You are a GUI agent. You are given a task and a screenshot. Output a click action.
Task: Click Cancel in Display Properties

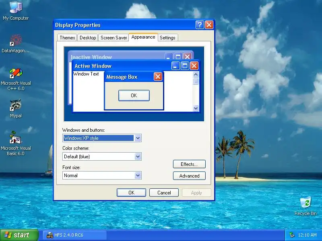coord(164,193)
